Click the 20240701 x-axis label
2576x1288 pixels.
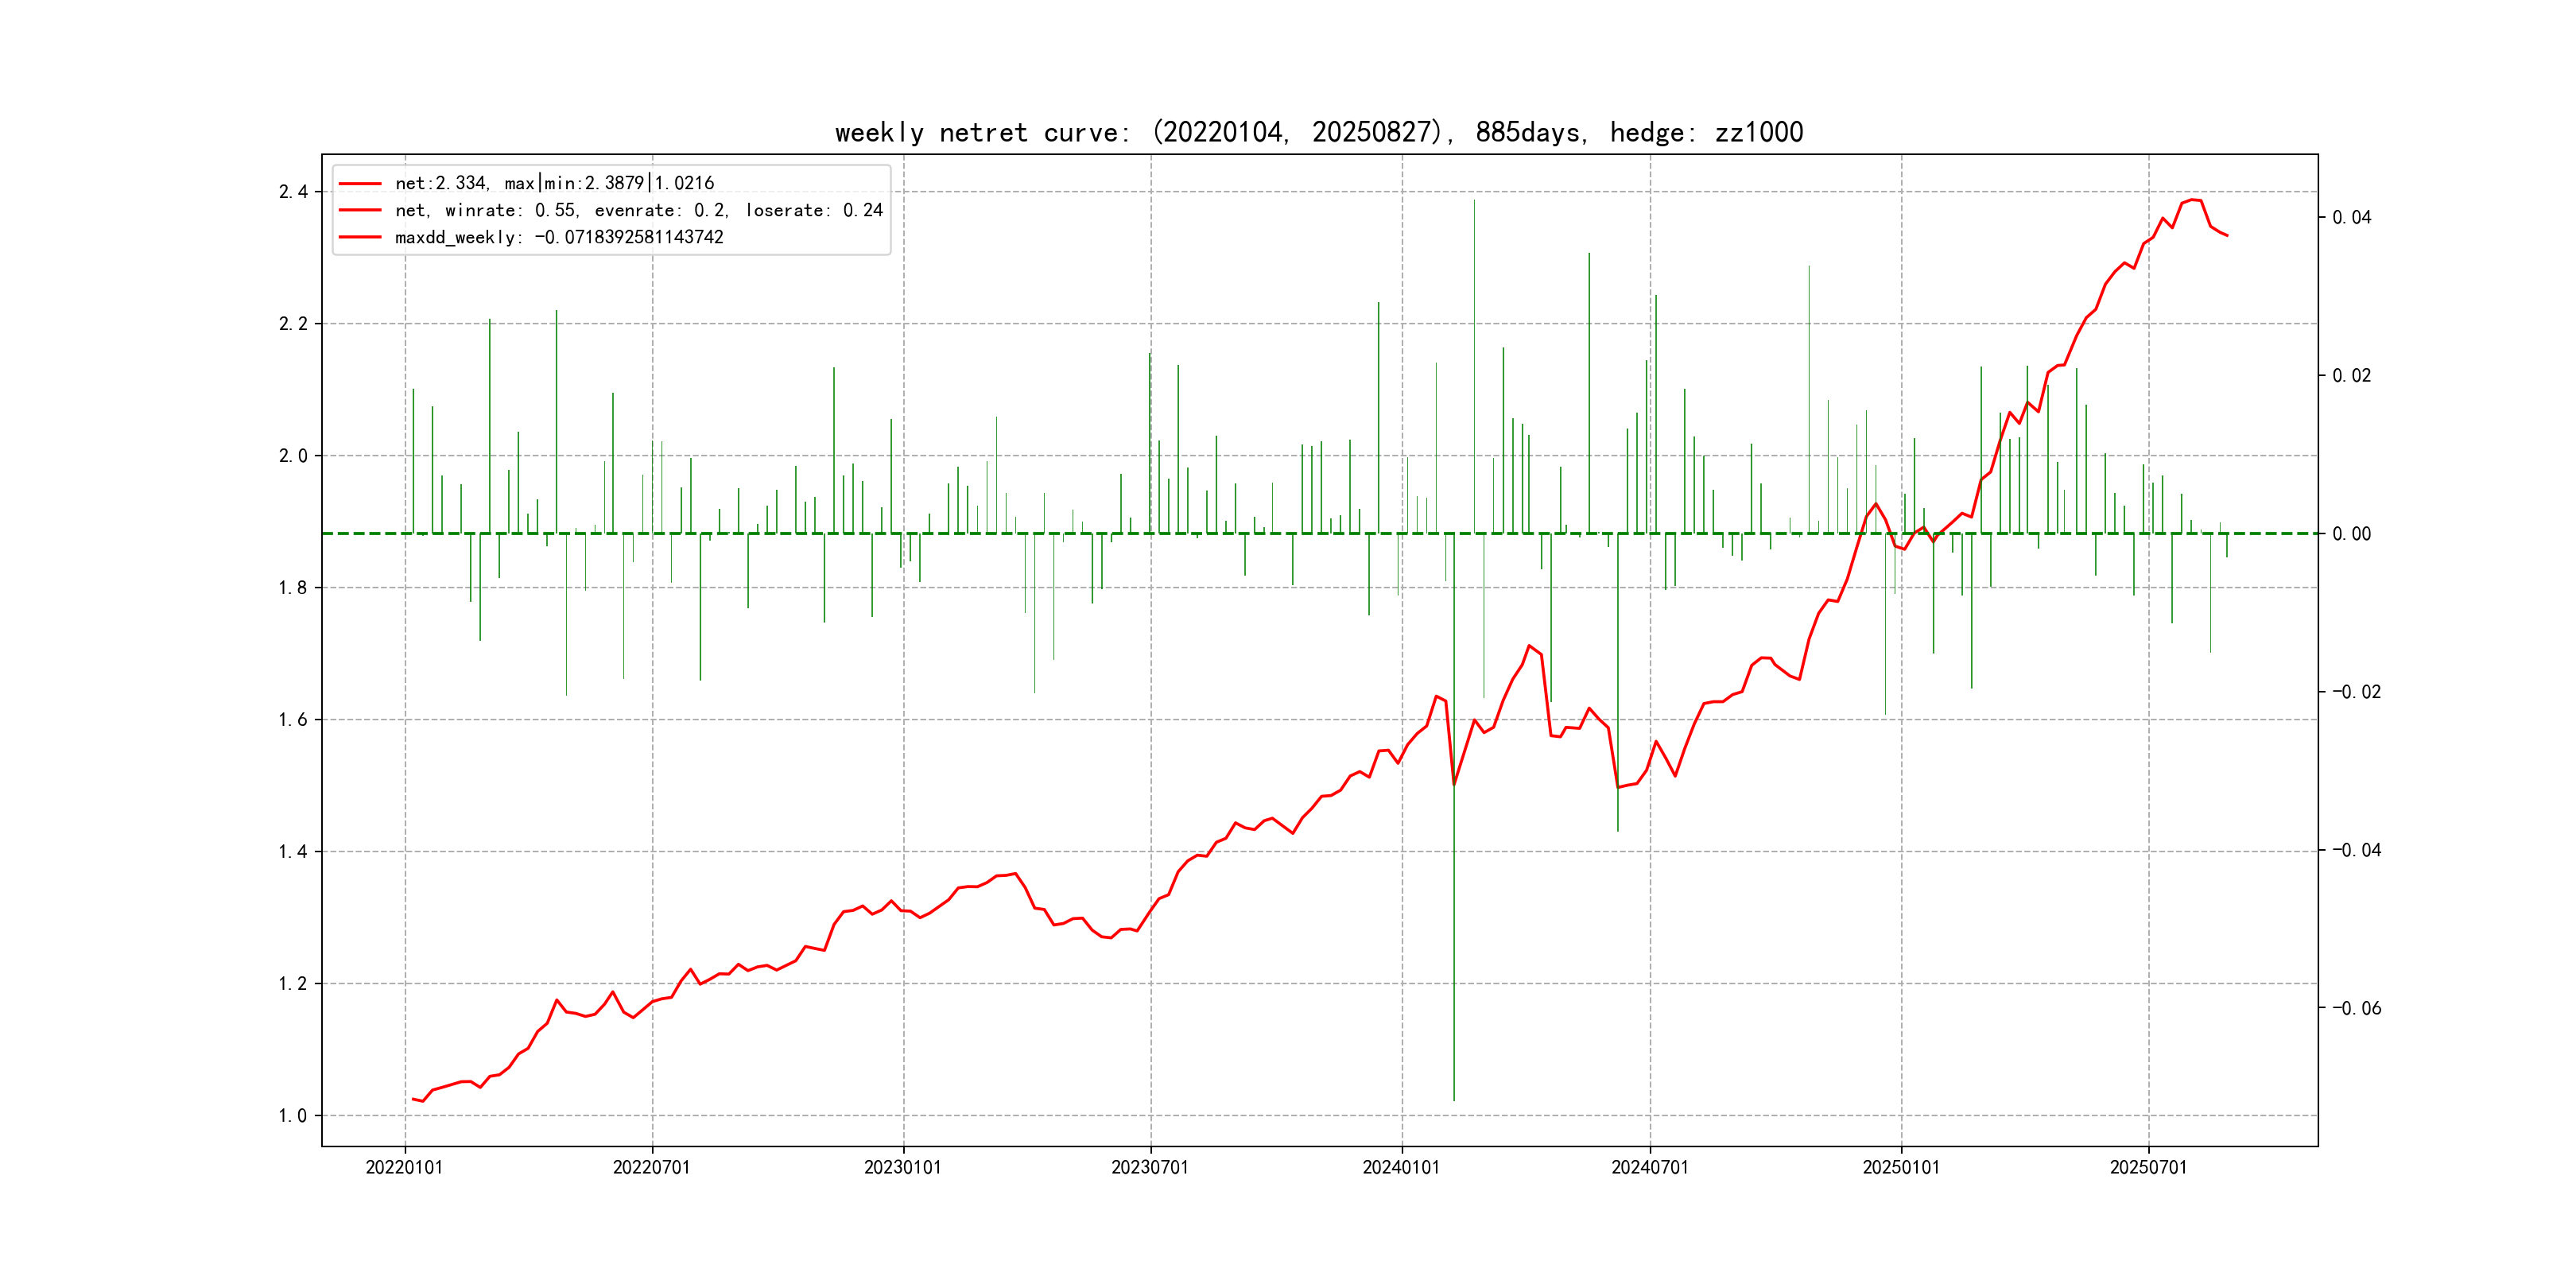[x=1649, y=1167]
